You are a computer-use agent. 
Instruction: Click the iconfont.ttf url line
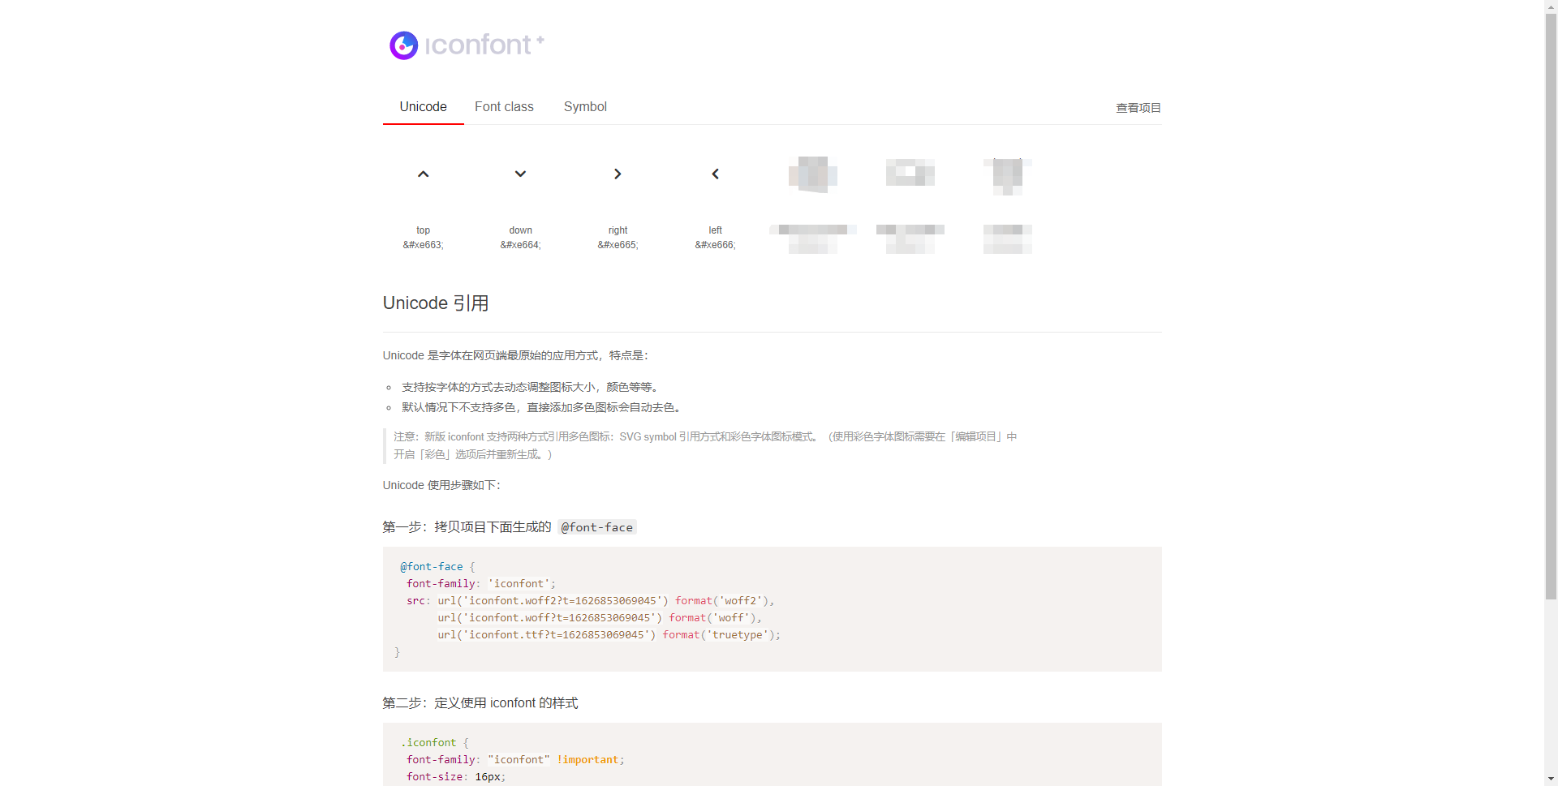(x=609, y=635)
